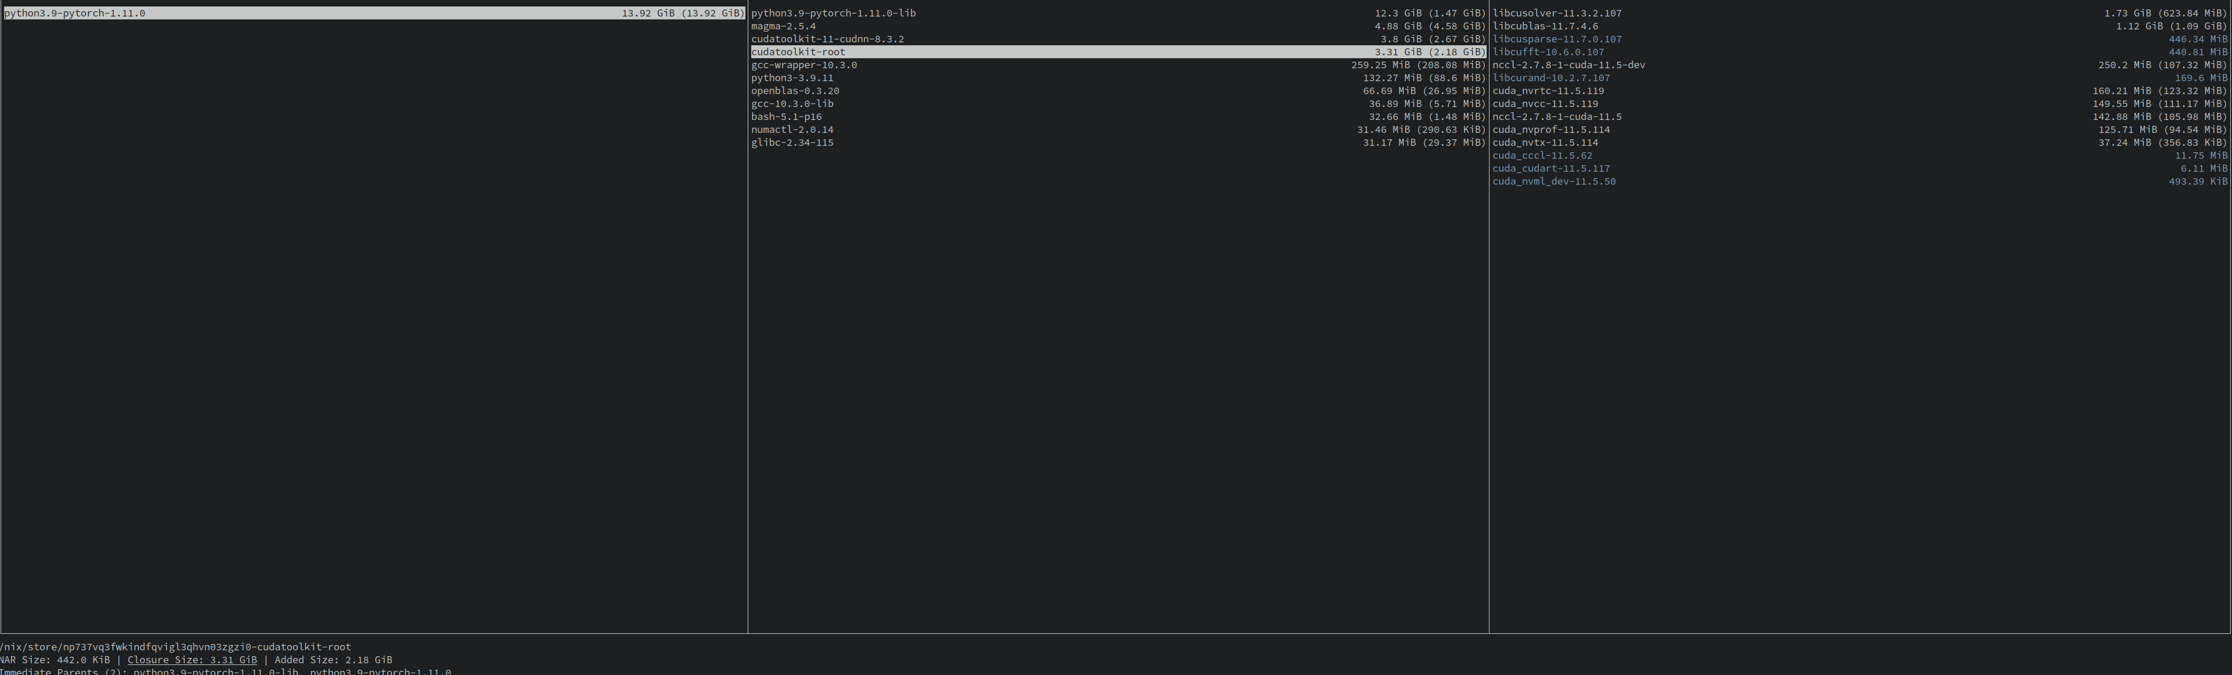
Task: Pick numactl-2.0.14 from list
Action: (x=792, y=130)
